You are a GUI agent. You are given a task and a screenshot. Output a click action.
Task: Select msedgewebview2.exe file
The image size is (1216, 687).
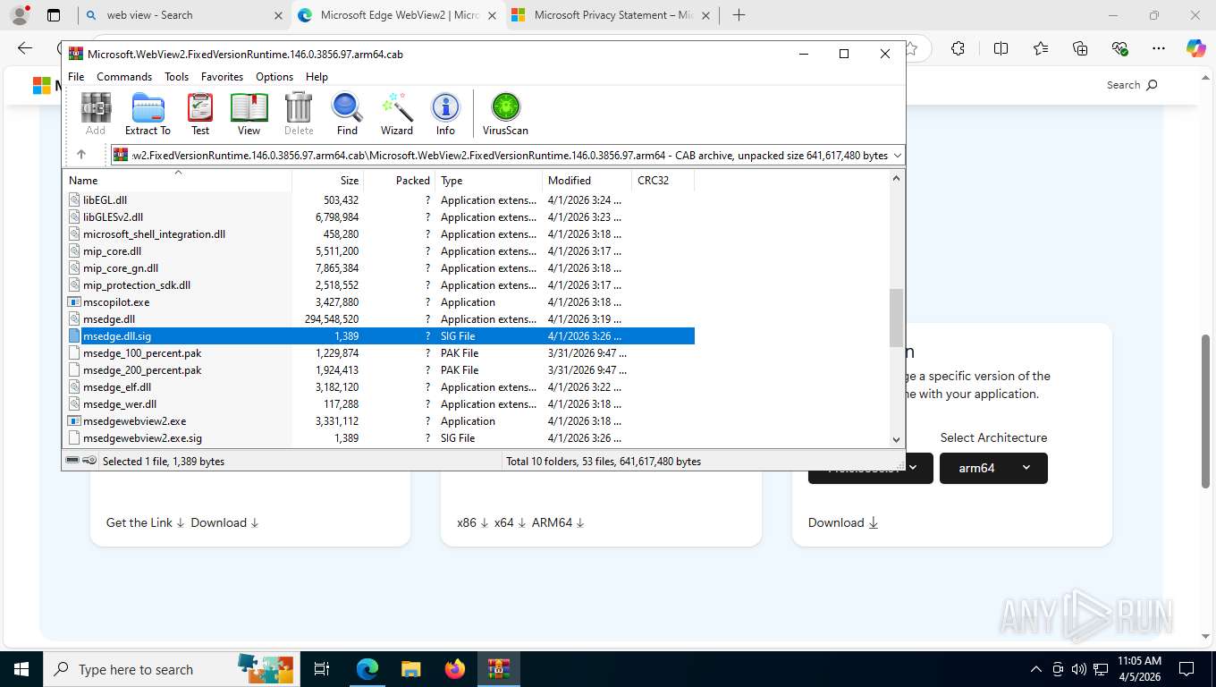(379, 421)
